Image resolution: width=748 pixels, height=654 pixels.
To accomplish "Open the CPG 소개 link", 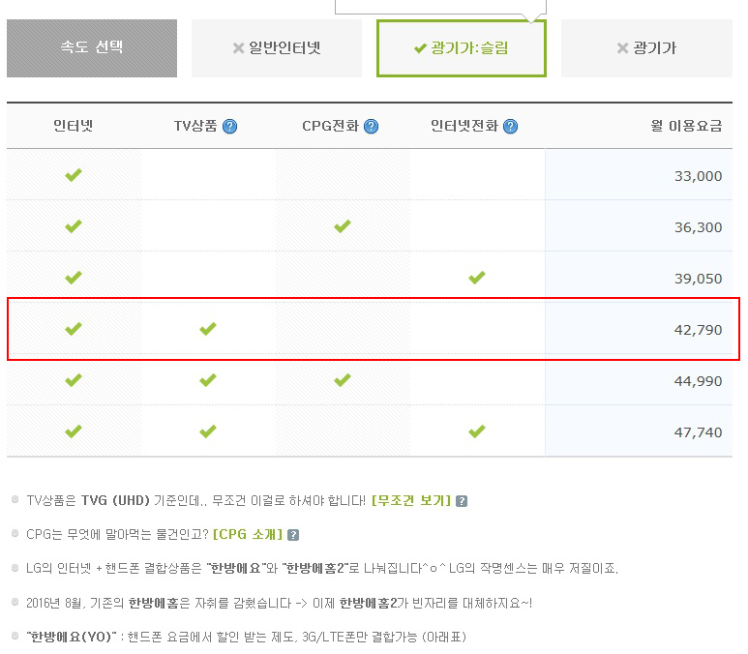I will tap(248, 535).
